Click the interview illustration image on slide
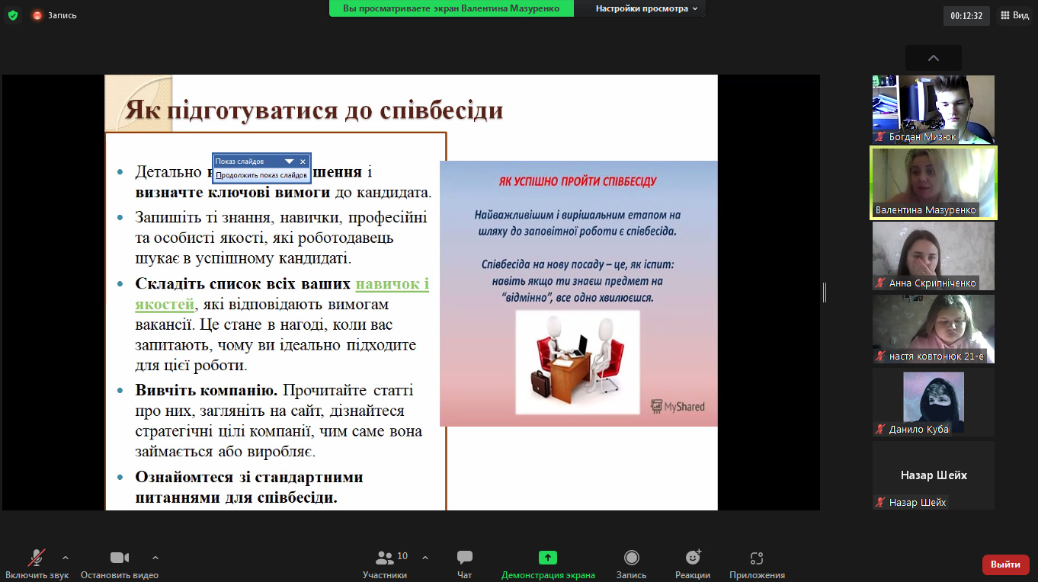The height and width of the screenshot is (582, 1038). pyautogui.click(x=578, y=362)
